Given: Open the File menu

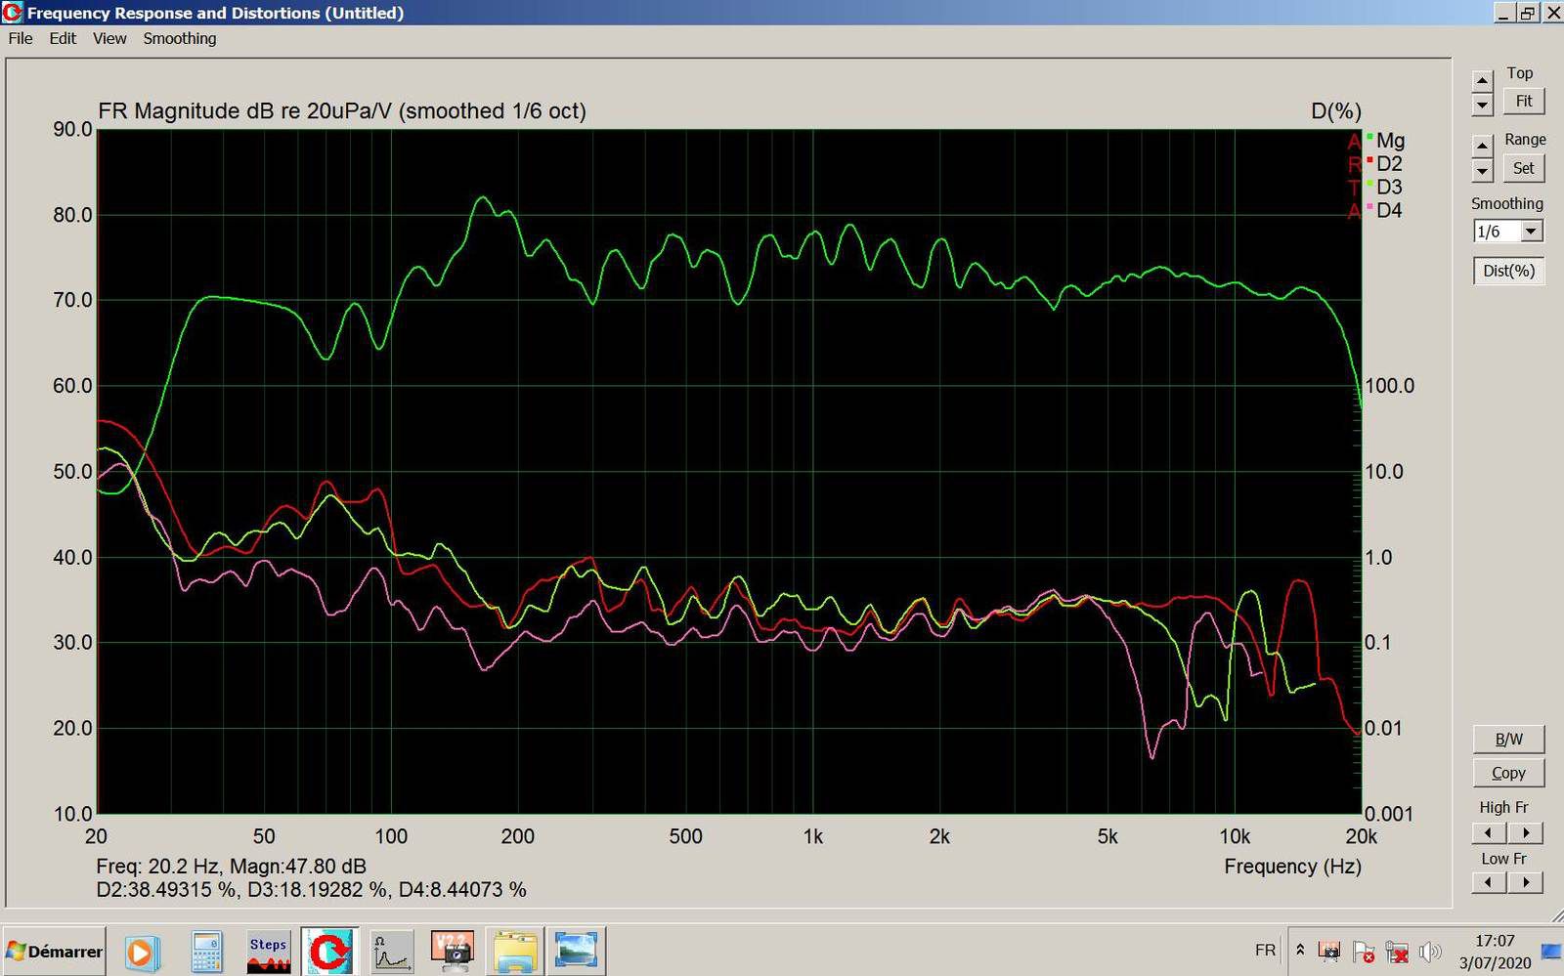Looking at the screenshot, I should pos(21,38).
